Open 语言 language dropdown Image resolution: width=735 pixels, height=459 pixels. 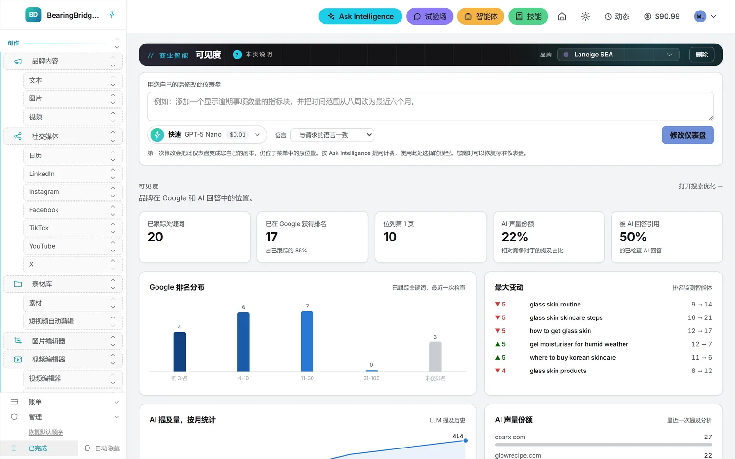tap(332, 135)
